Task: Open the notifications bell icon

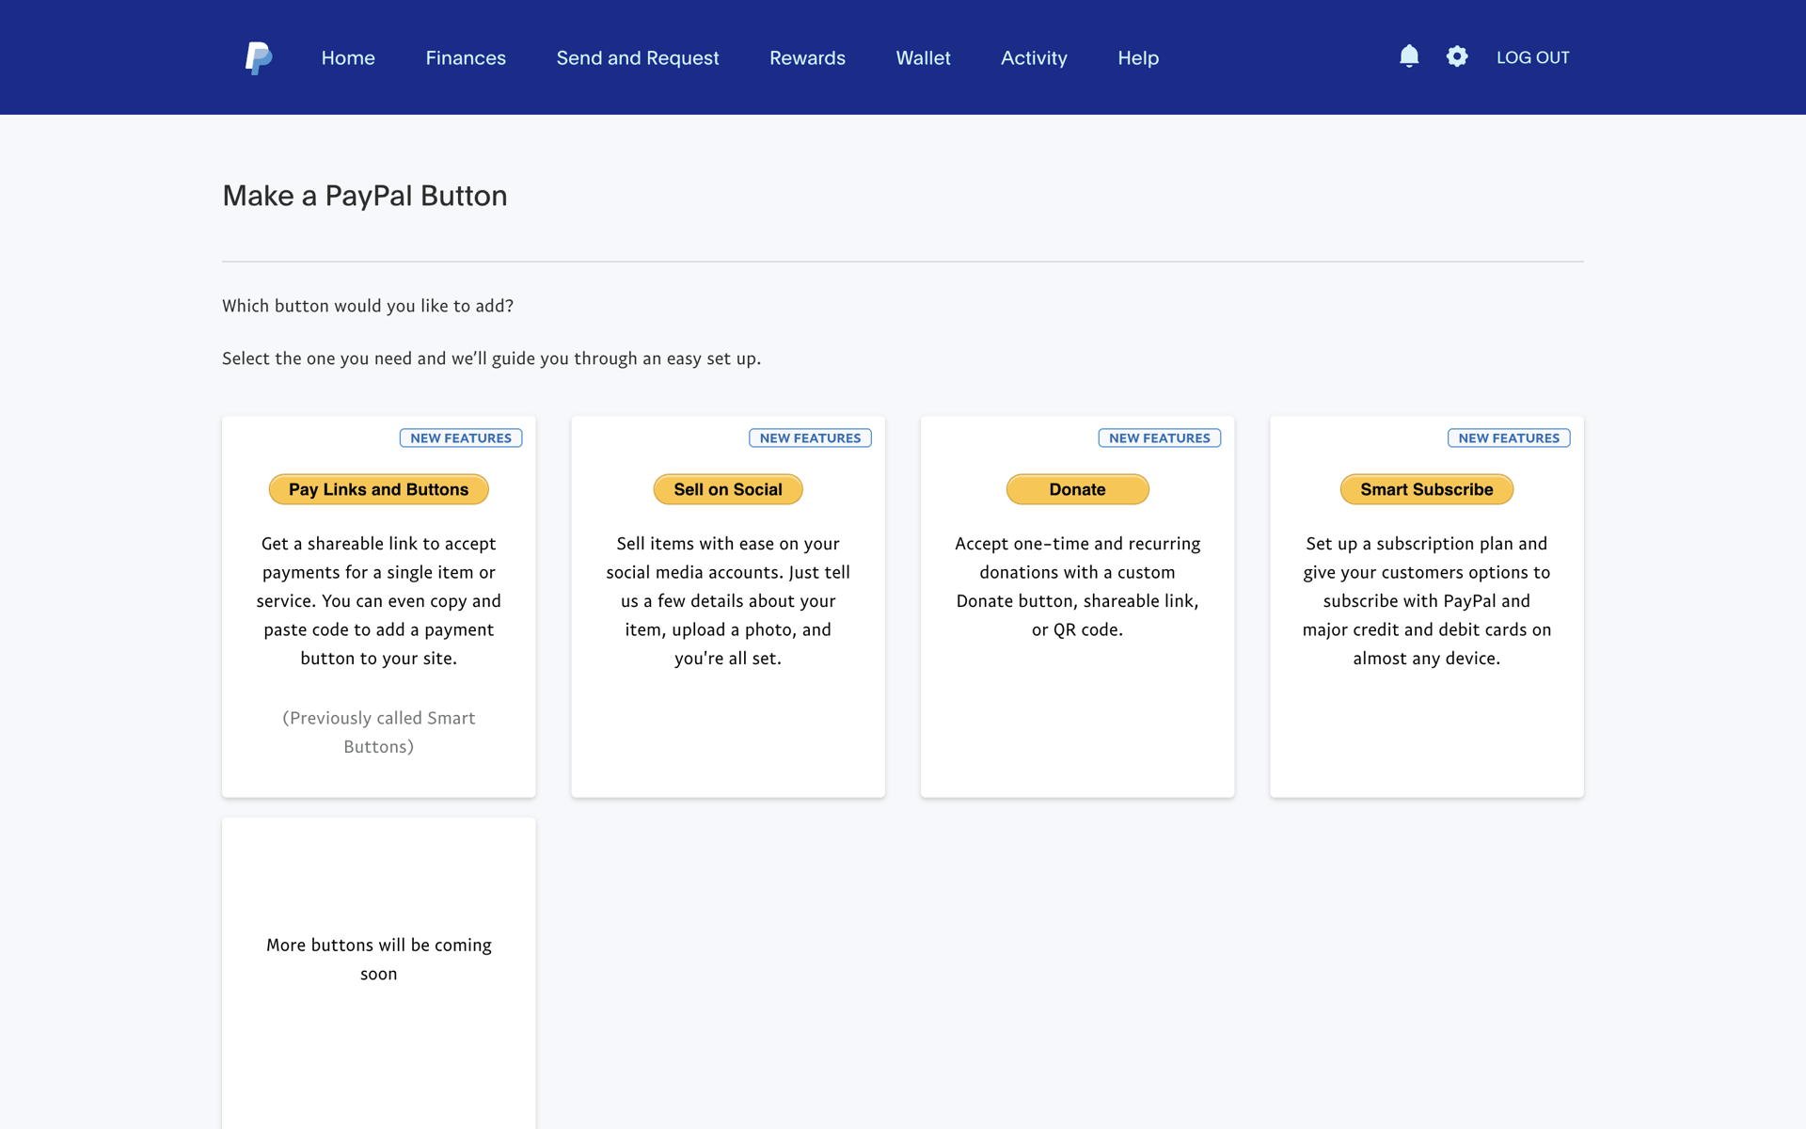Action: [x=1408, y=56]
